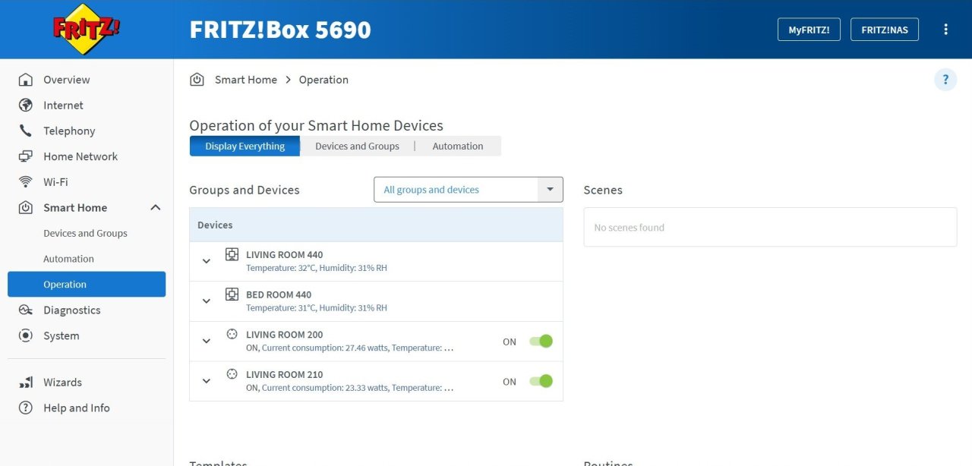Click the Home Network computers icon
Image resolution: width=972 pixels, height=466 pixels.
tap(26, 156)
